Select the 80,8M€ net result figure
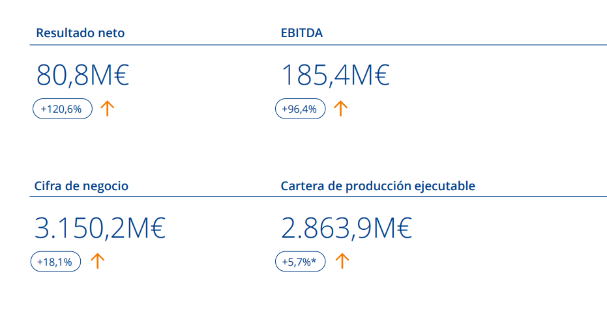The height and width of the screenshot is (321, 607). [83, 76]
